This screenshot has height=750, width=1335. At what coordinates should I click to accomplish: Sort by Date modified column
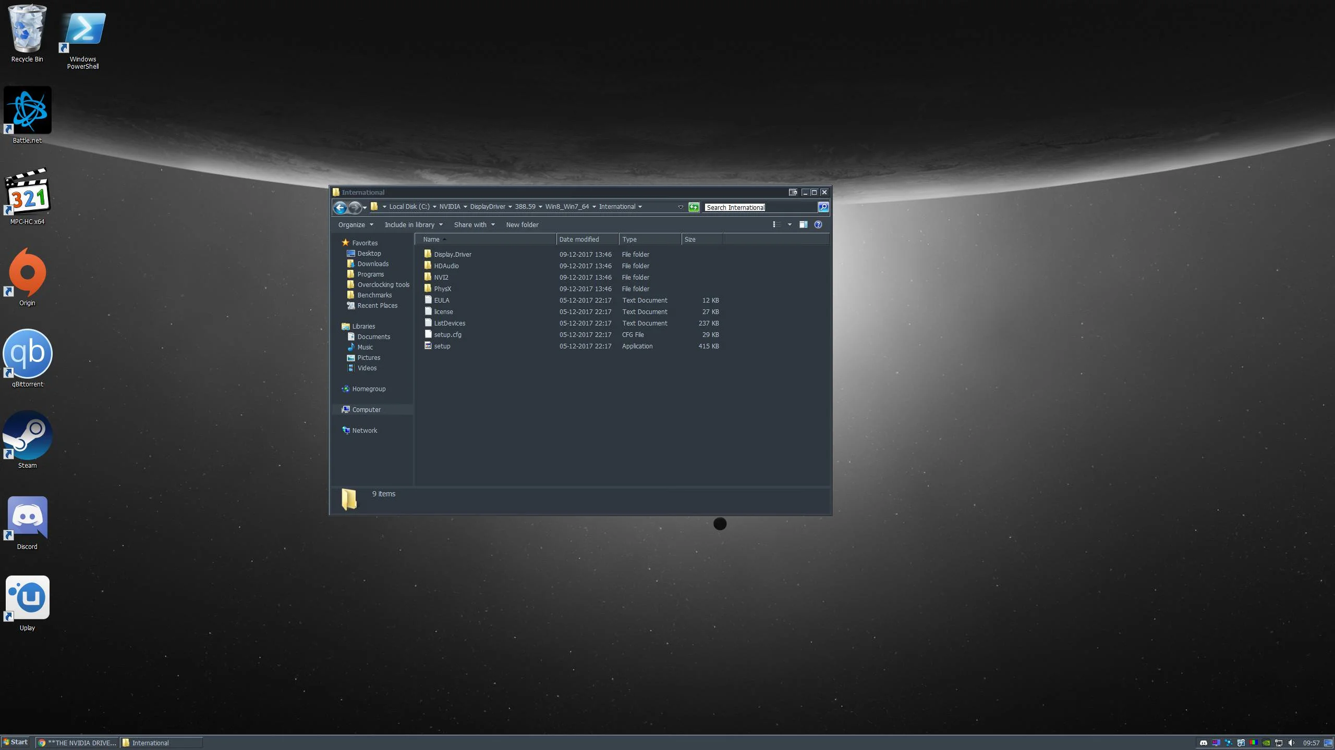pyautogui.click(x=587, y=239)
